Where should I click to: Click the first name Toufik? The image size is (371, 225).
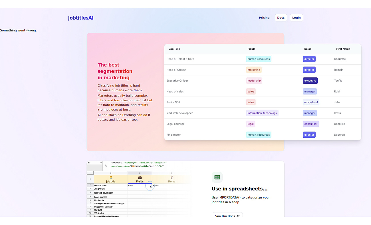pos(338,81)
